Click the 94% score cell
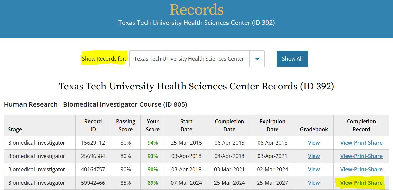Image resolution: width=393 pixels, height=190 pixels. (x=153, y=143)
